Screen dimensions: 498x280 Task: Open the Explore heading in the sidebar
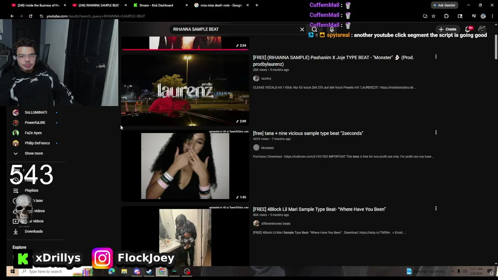click(19, 247)
